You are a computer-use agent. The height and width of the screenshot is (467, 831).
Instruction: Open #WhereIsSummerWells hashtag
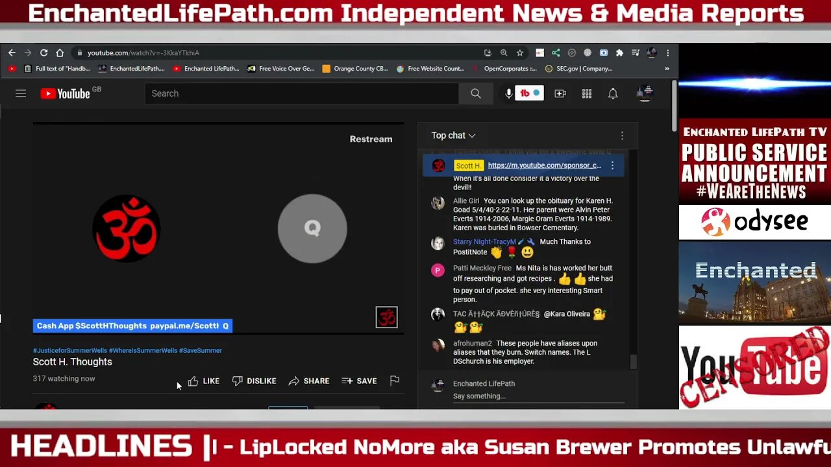tap(143, 350)
